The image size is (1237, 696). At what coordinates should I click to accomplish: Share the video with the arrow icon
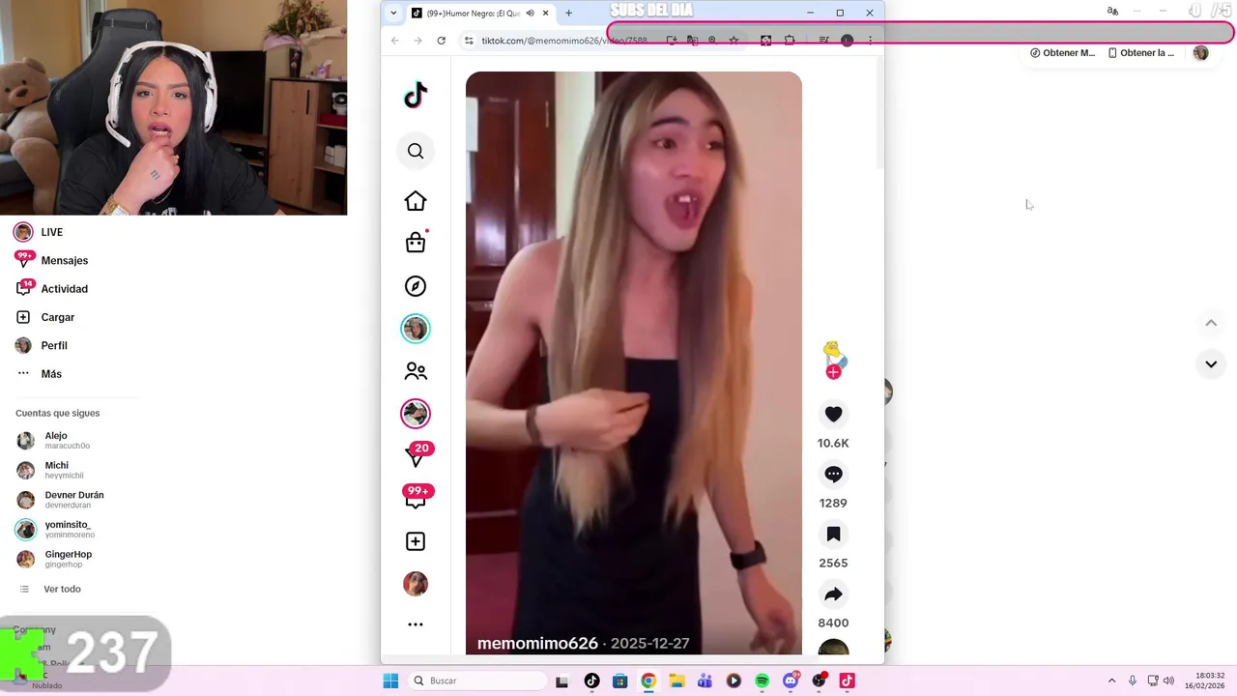coord(833,594)
